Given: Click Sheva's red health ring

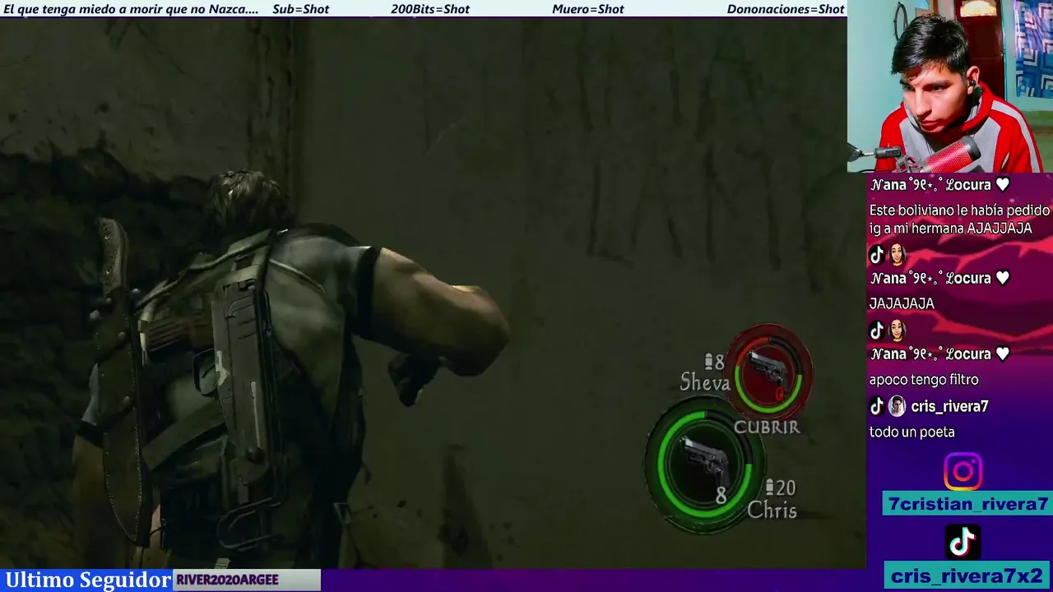Looking at the screenshot, I should [770, 370].
